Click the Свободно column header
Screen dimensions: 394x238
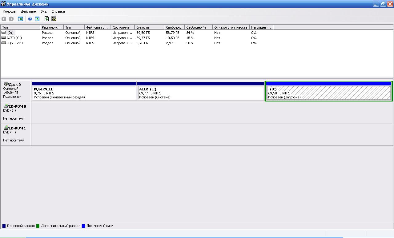click(175, 27)
